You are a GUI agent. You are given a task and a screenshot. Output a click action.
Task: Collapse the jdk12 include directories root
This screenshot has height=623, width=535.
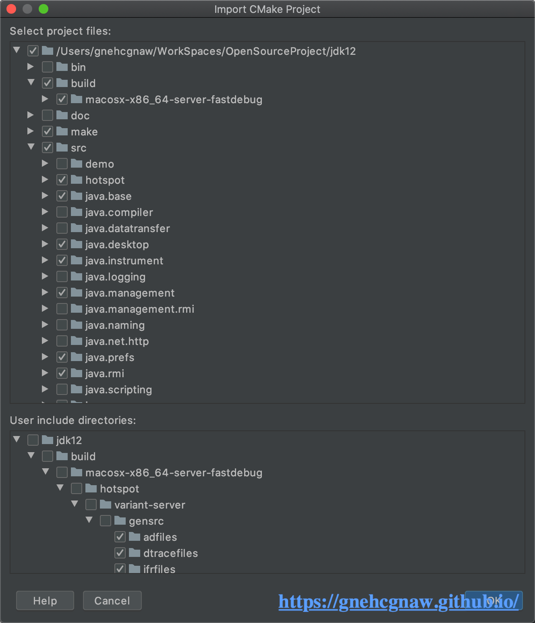[17, 440]
